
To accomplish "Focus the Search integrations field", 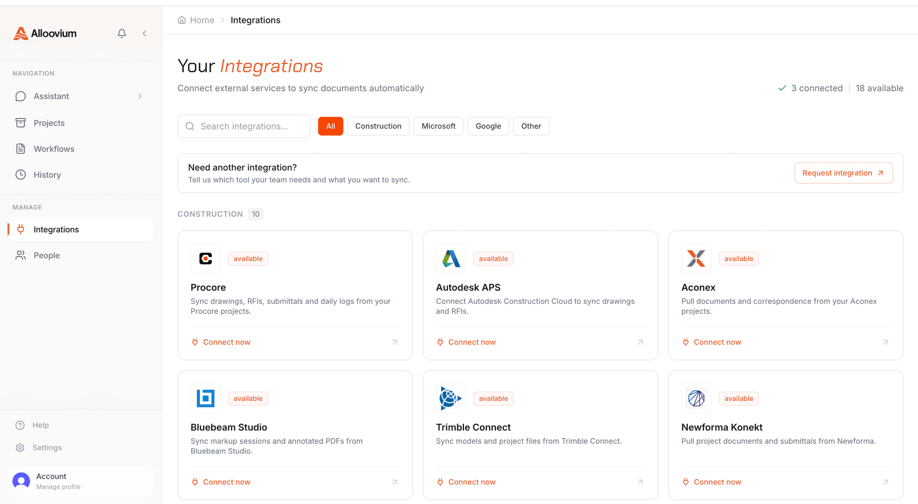I will point(244,126).
